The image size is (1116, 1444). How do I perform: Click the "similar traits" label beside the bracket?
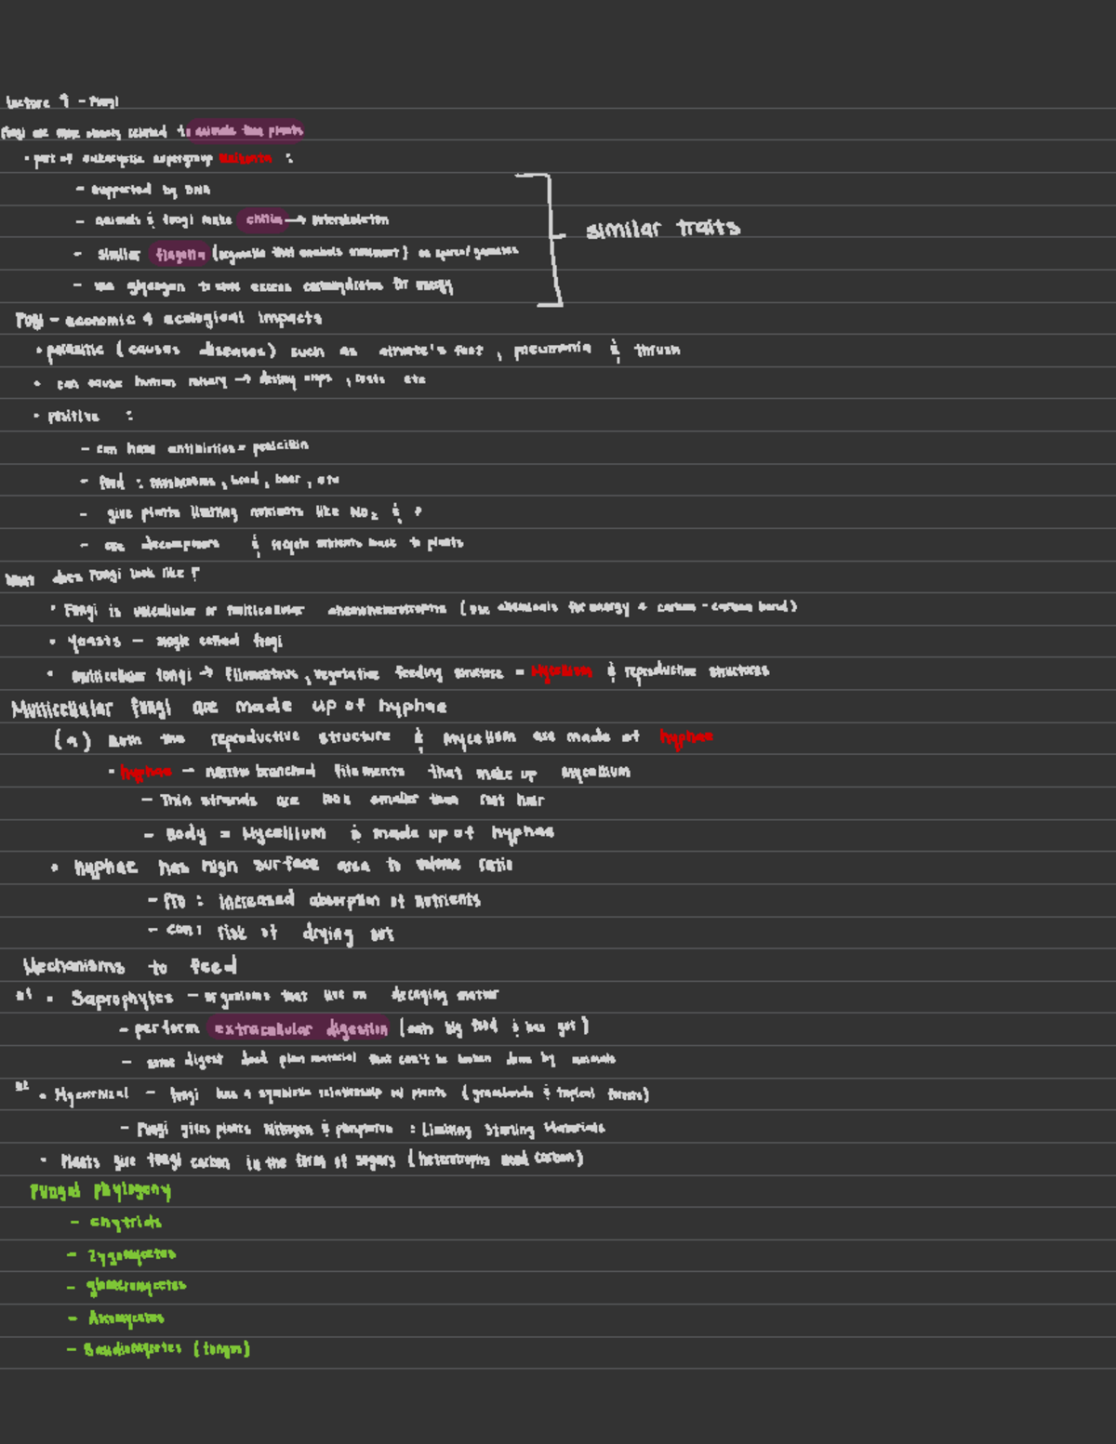pos(662,229)
